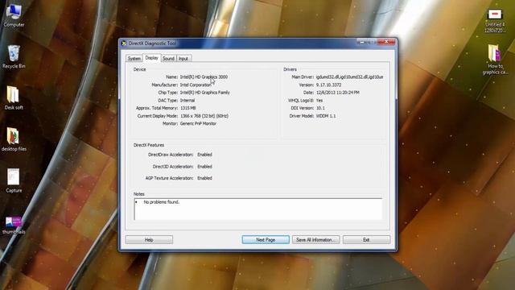Select the Capture file icon
515x290 pixels.
pyautogui.click(x=14, y=180)
